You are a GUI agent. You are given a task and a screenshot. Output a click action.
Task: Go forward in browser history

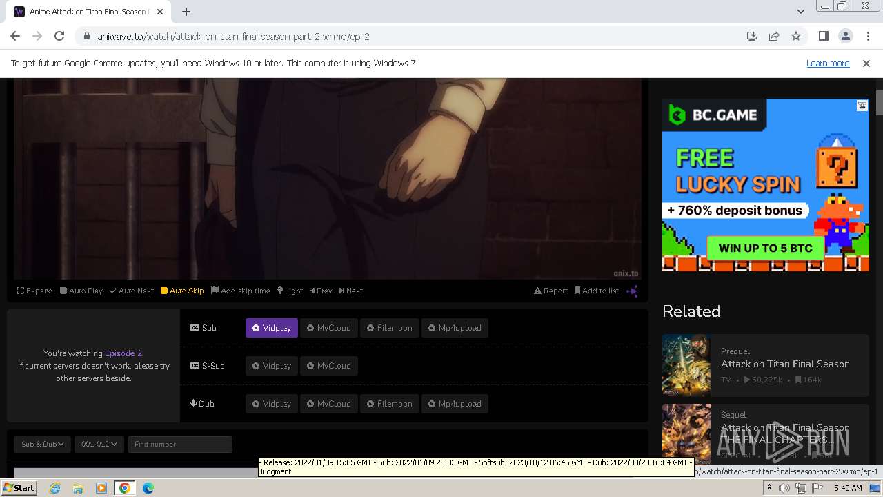click(x=37, y=37)
